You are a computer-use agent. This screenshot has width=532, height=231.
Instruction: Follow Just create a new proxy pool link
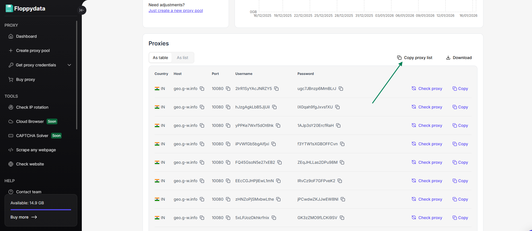tap(176, 10)
